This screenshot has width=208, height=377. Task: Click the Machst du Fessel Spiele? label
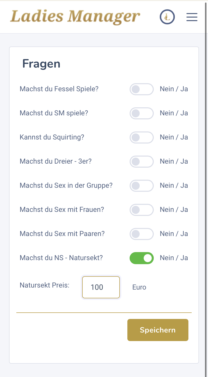pyautogui.click(x=59, y=89)
